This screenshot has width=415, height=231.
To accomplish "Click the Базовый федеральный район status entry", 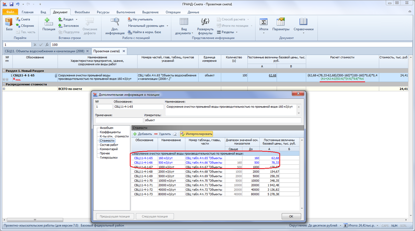I will click(102, 226).
